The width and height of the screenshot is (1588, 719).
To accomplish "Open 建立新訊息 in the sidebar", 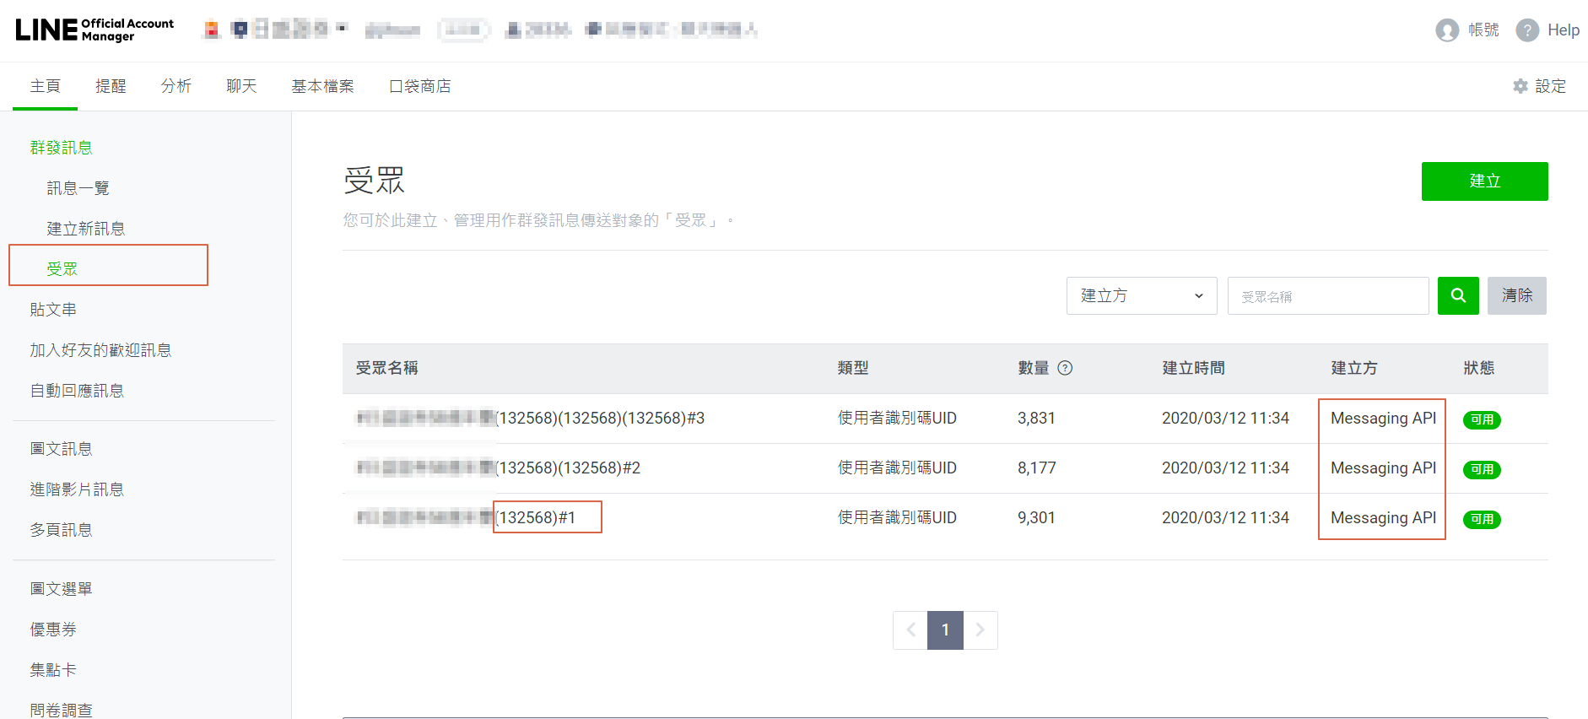I will (85, 229).
